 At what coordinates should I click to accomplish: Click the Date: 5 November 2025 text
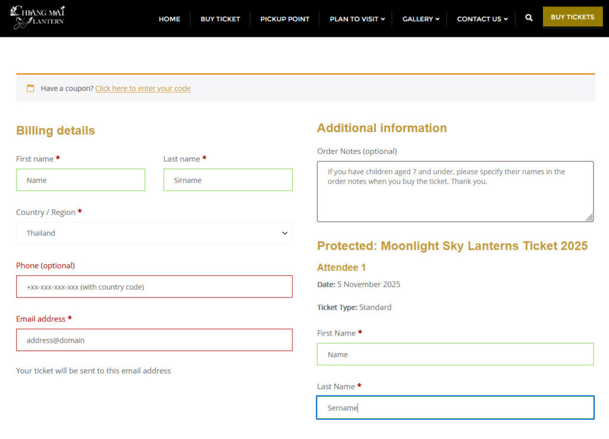tap(359, 284)
